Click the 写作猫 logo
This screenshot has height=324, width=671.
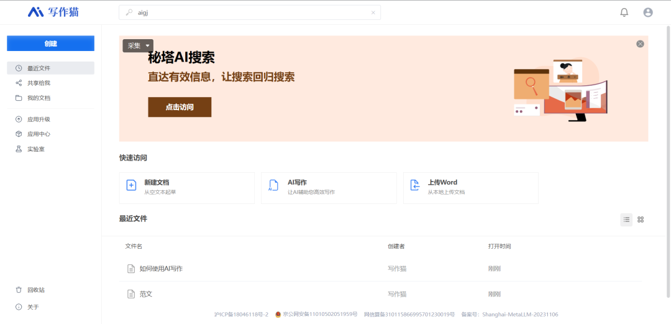coord(53,12)
